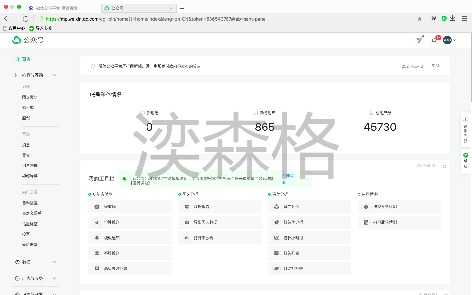
Task: Open the 渠道码 tool
Action: (x=130, y=207)
